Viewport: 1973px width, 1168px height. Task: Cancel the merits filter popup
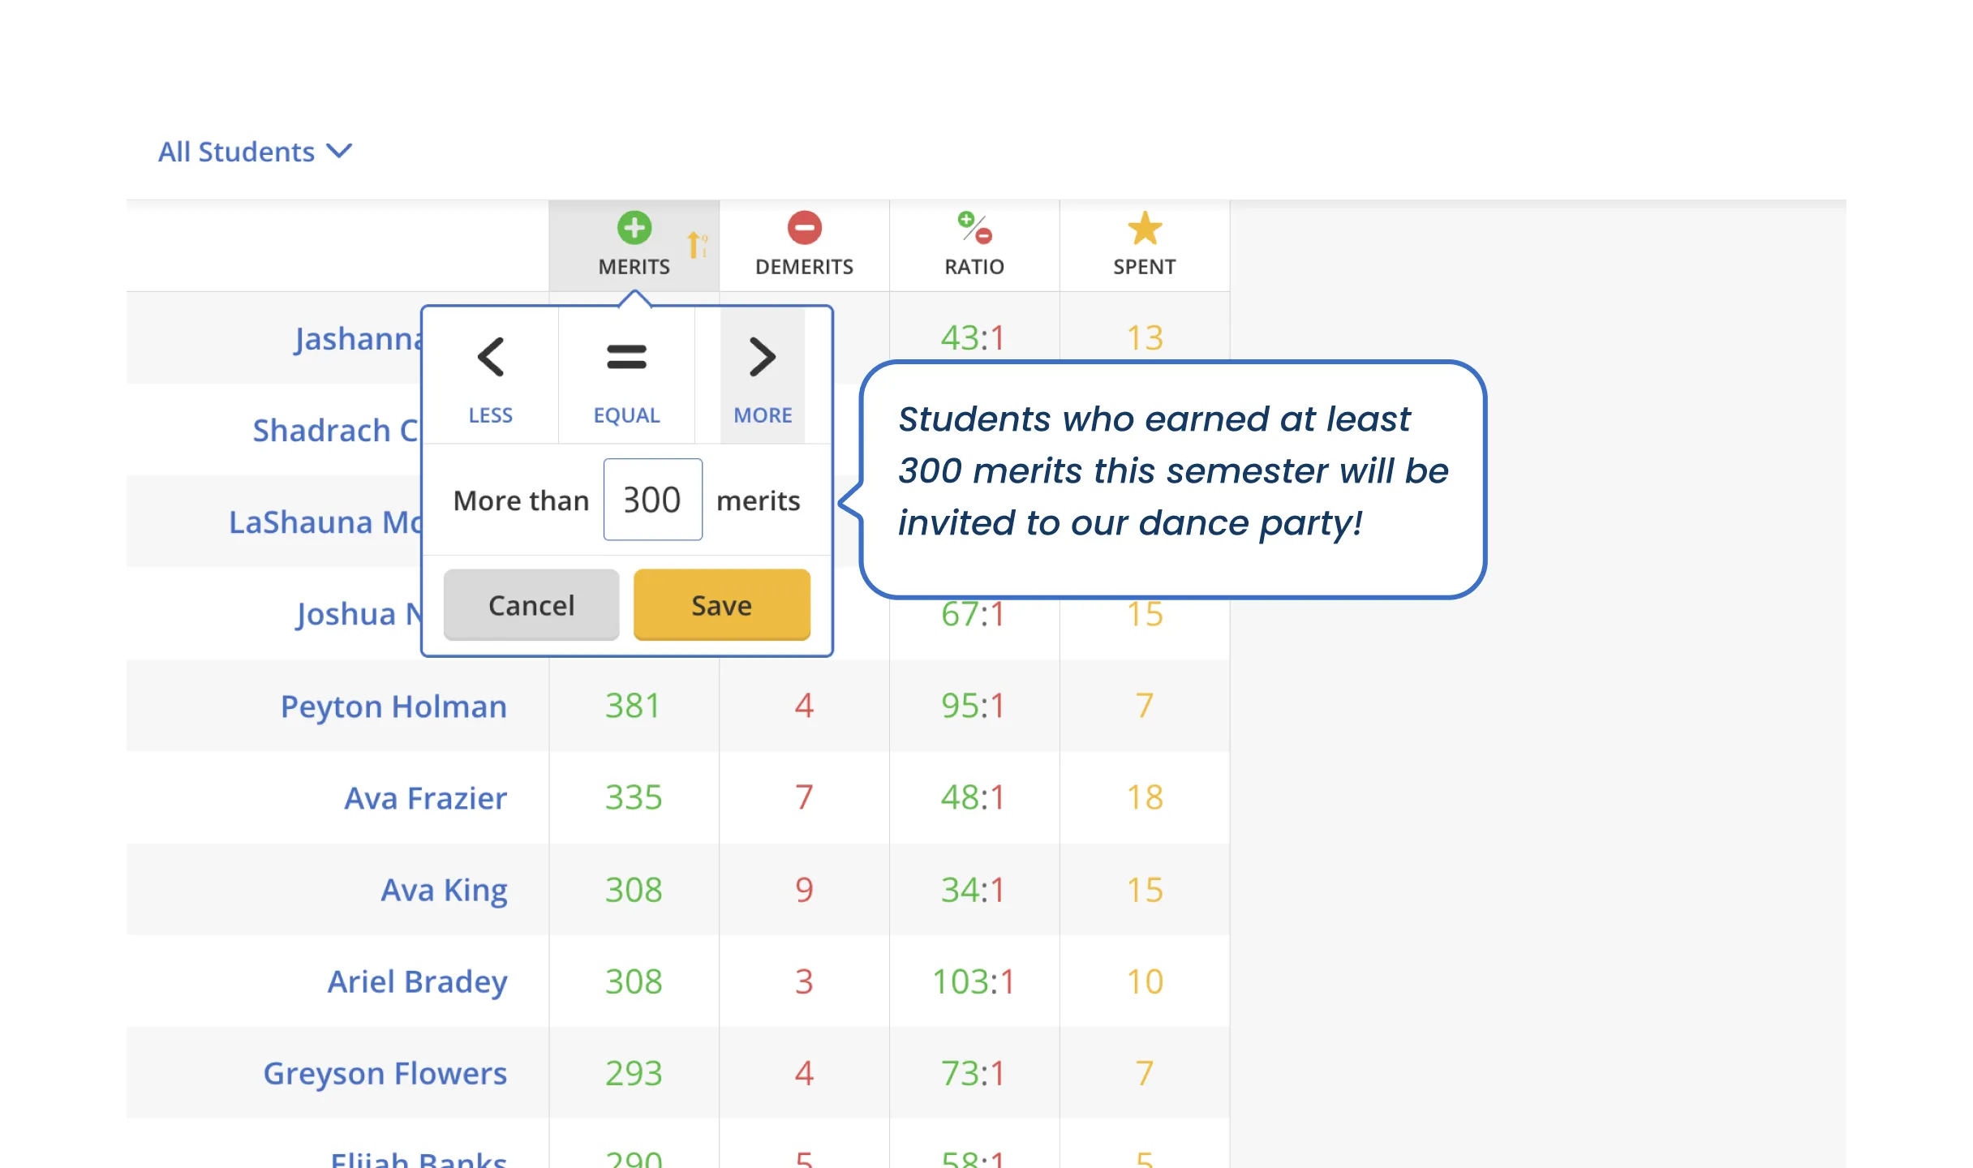point(531,605)
